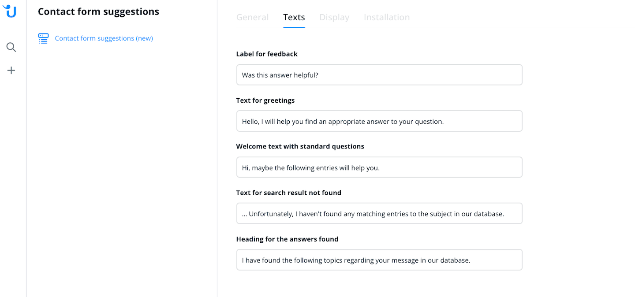Click the 'Was this answer helpful?' field
The width and height of the screenshot is (635, 297).
pos(379,75)
